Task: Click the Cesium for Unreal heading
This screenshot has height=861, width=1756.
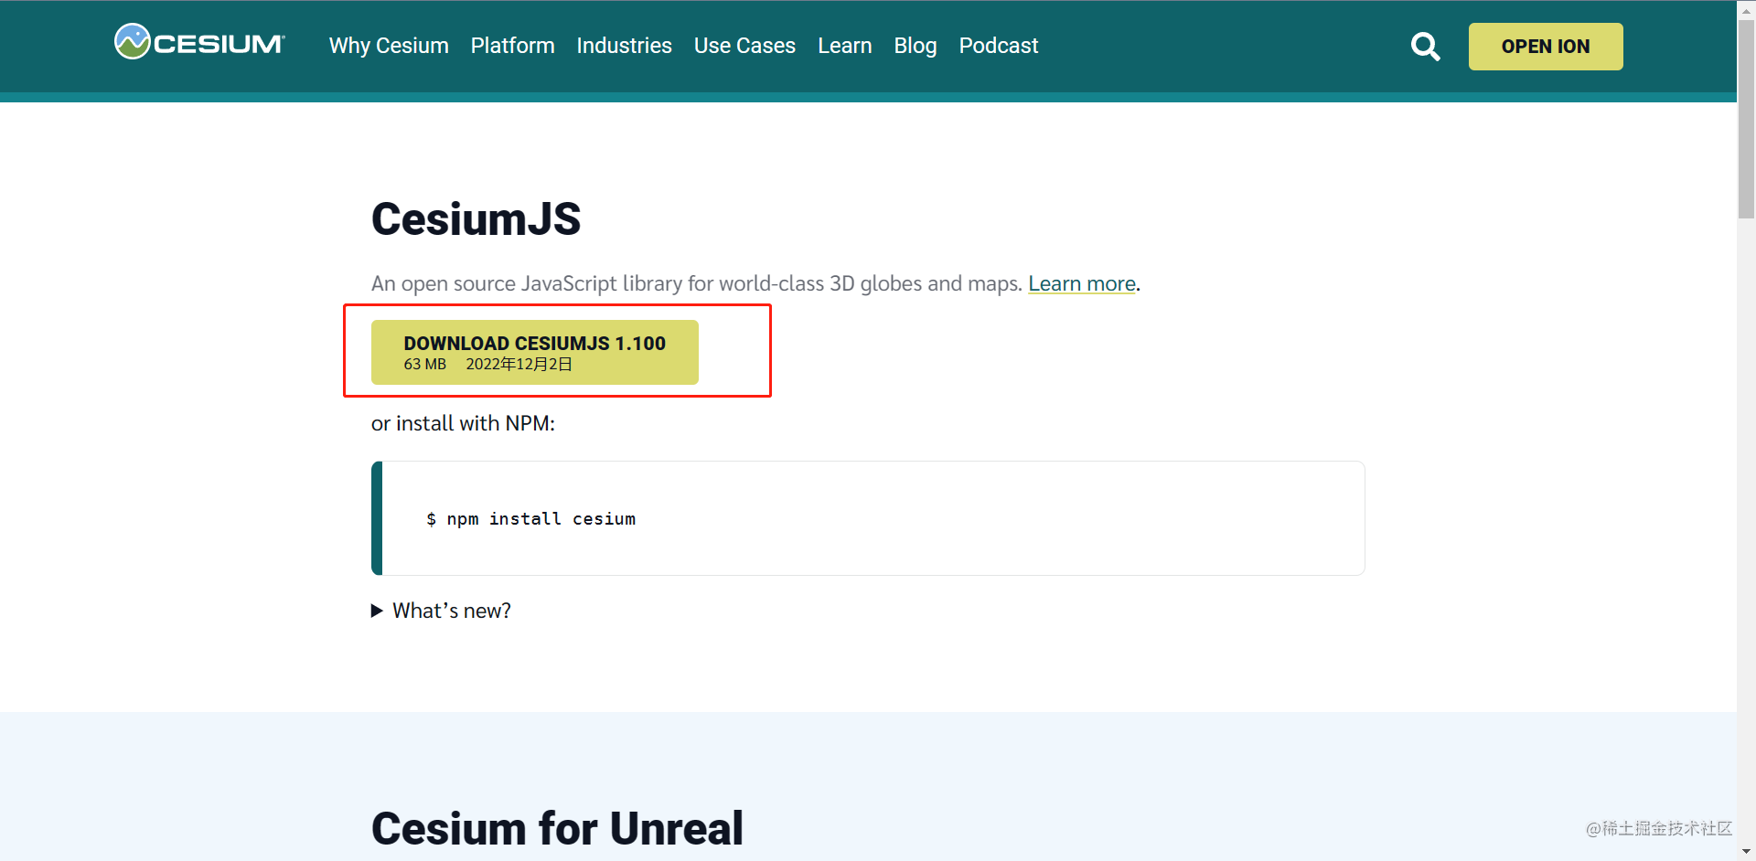Action: [557, 829]
